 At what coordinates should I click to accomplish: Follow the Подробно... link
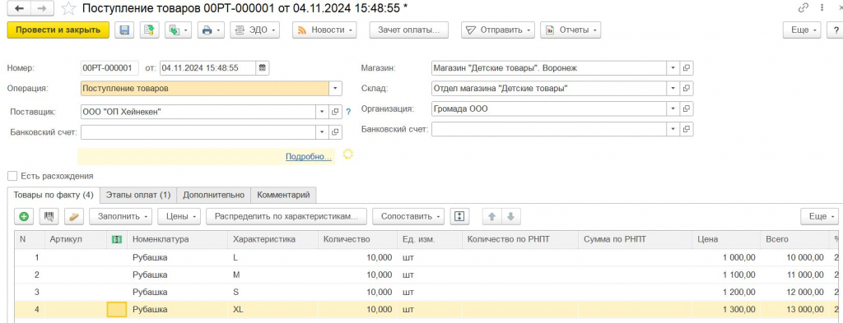(x=309, y=156)
